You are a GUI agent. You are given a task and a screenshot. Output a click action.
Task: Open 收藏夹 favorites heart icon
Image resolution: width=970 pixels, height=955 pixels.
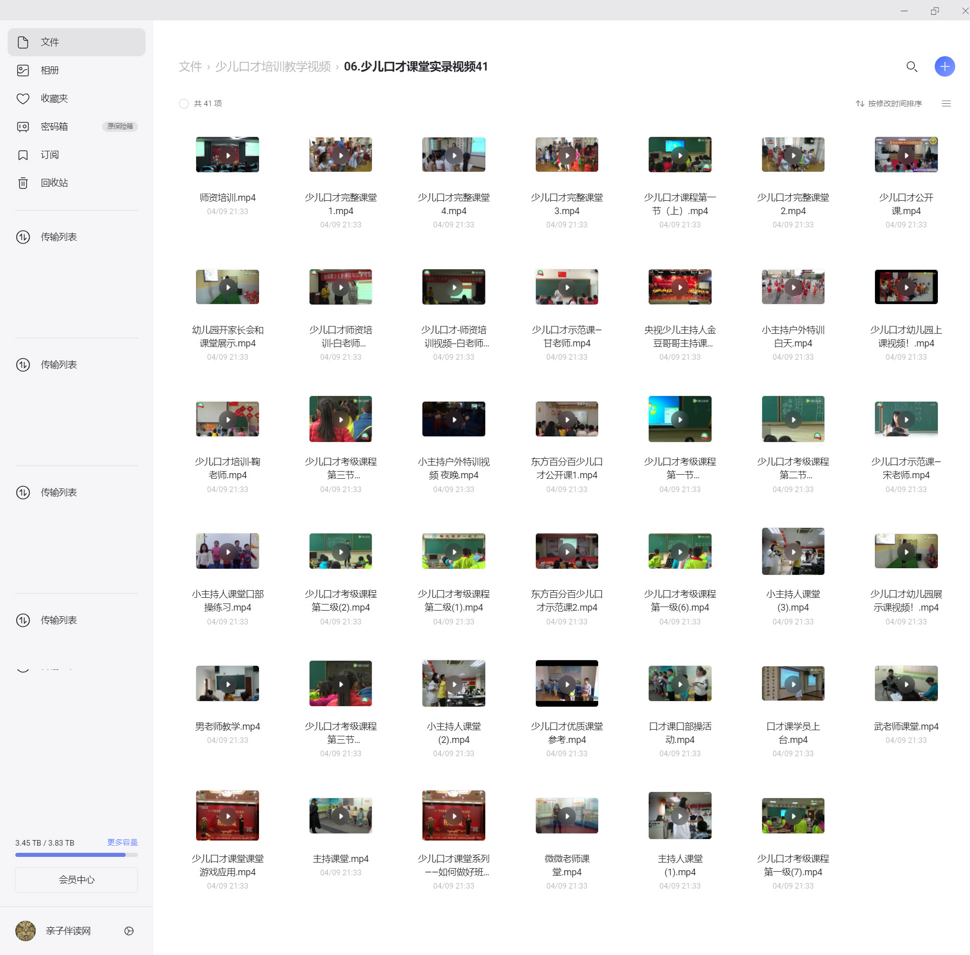click(23, 99)
